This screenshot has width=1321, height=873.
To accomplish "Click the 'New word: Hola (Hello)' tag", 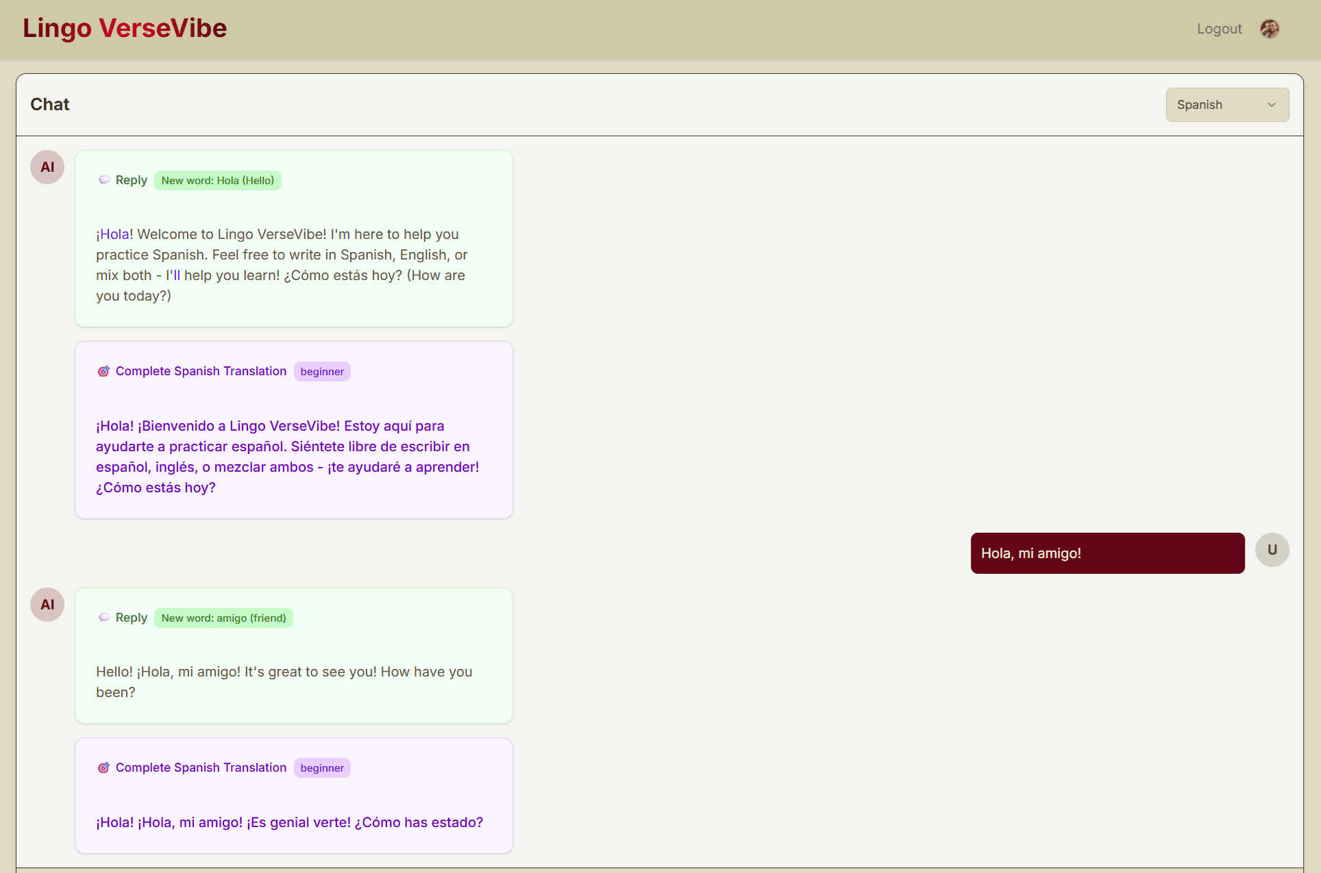I will coord(217,181).
